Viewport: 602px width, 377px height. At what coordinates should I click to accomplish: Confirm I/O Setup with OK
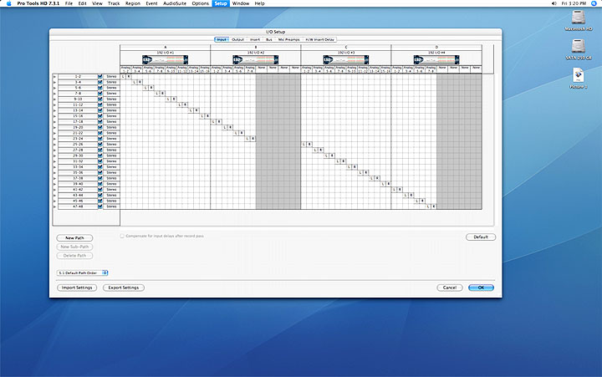[x=481, y=288]
